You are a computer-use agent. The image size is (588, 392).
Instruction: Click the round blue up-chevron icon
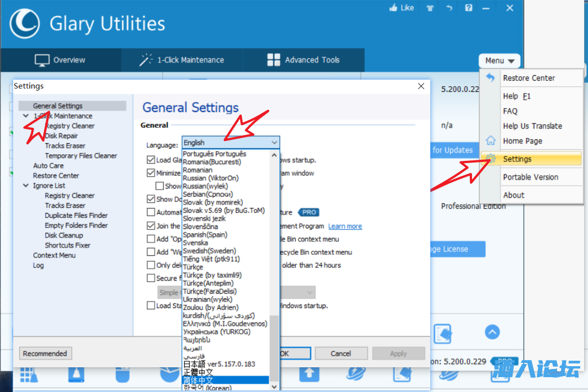(492, 332)
